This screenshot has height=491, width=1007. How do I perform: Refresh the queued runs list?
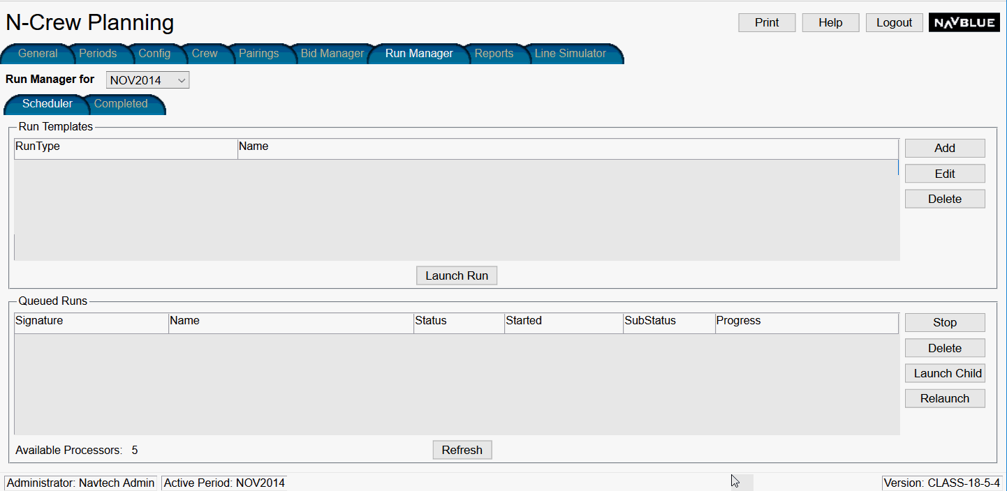point(462,450)
